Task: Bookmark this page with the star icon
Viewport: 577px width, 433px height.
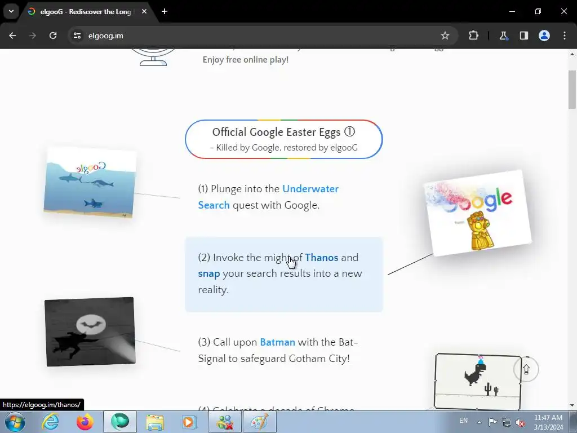Action: click(x=445, y=36)
